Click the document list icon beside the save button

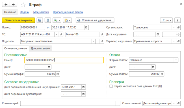pos(48,20)
